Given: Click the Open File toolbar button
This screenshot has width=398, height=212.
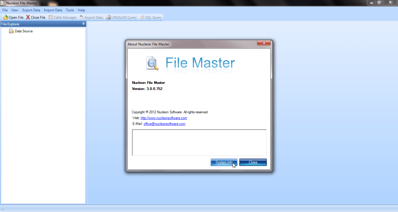Looking at the screenshot, I should pos(13,17).
